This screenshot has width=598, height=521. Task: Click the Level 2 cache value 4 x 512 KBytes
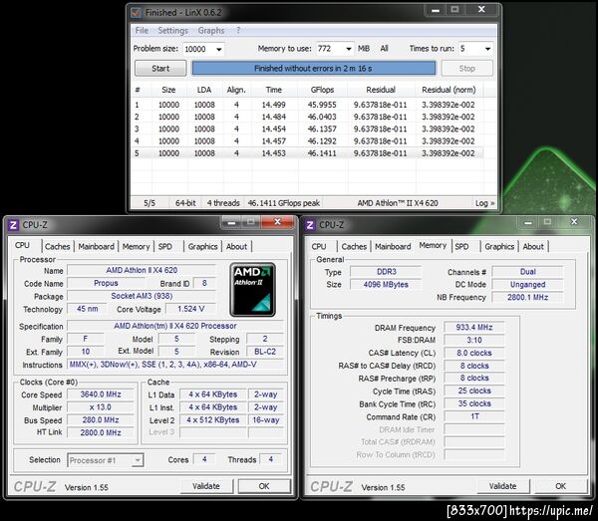[x=213, y=420]
